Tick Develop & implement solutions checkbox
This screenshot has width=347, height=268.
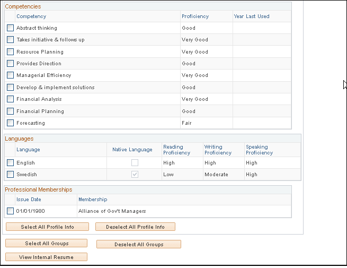tap(11, 88)
